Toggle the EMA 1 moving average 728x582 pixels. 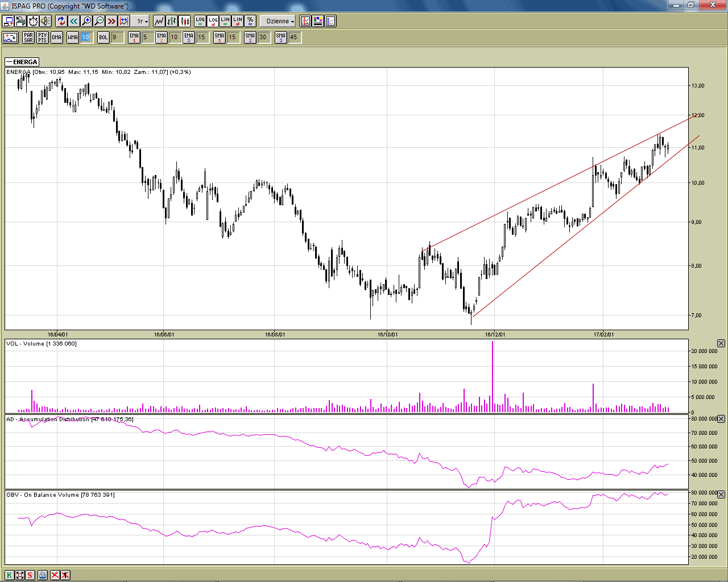[x=134, y=37]
